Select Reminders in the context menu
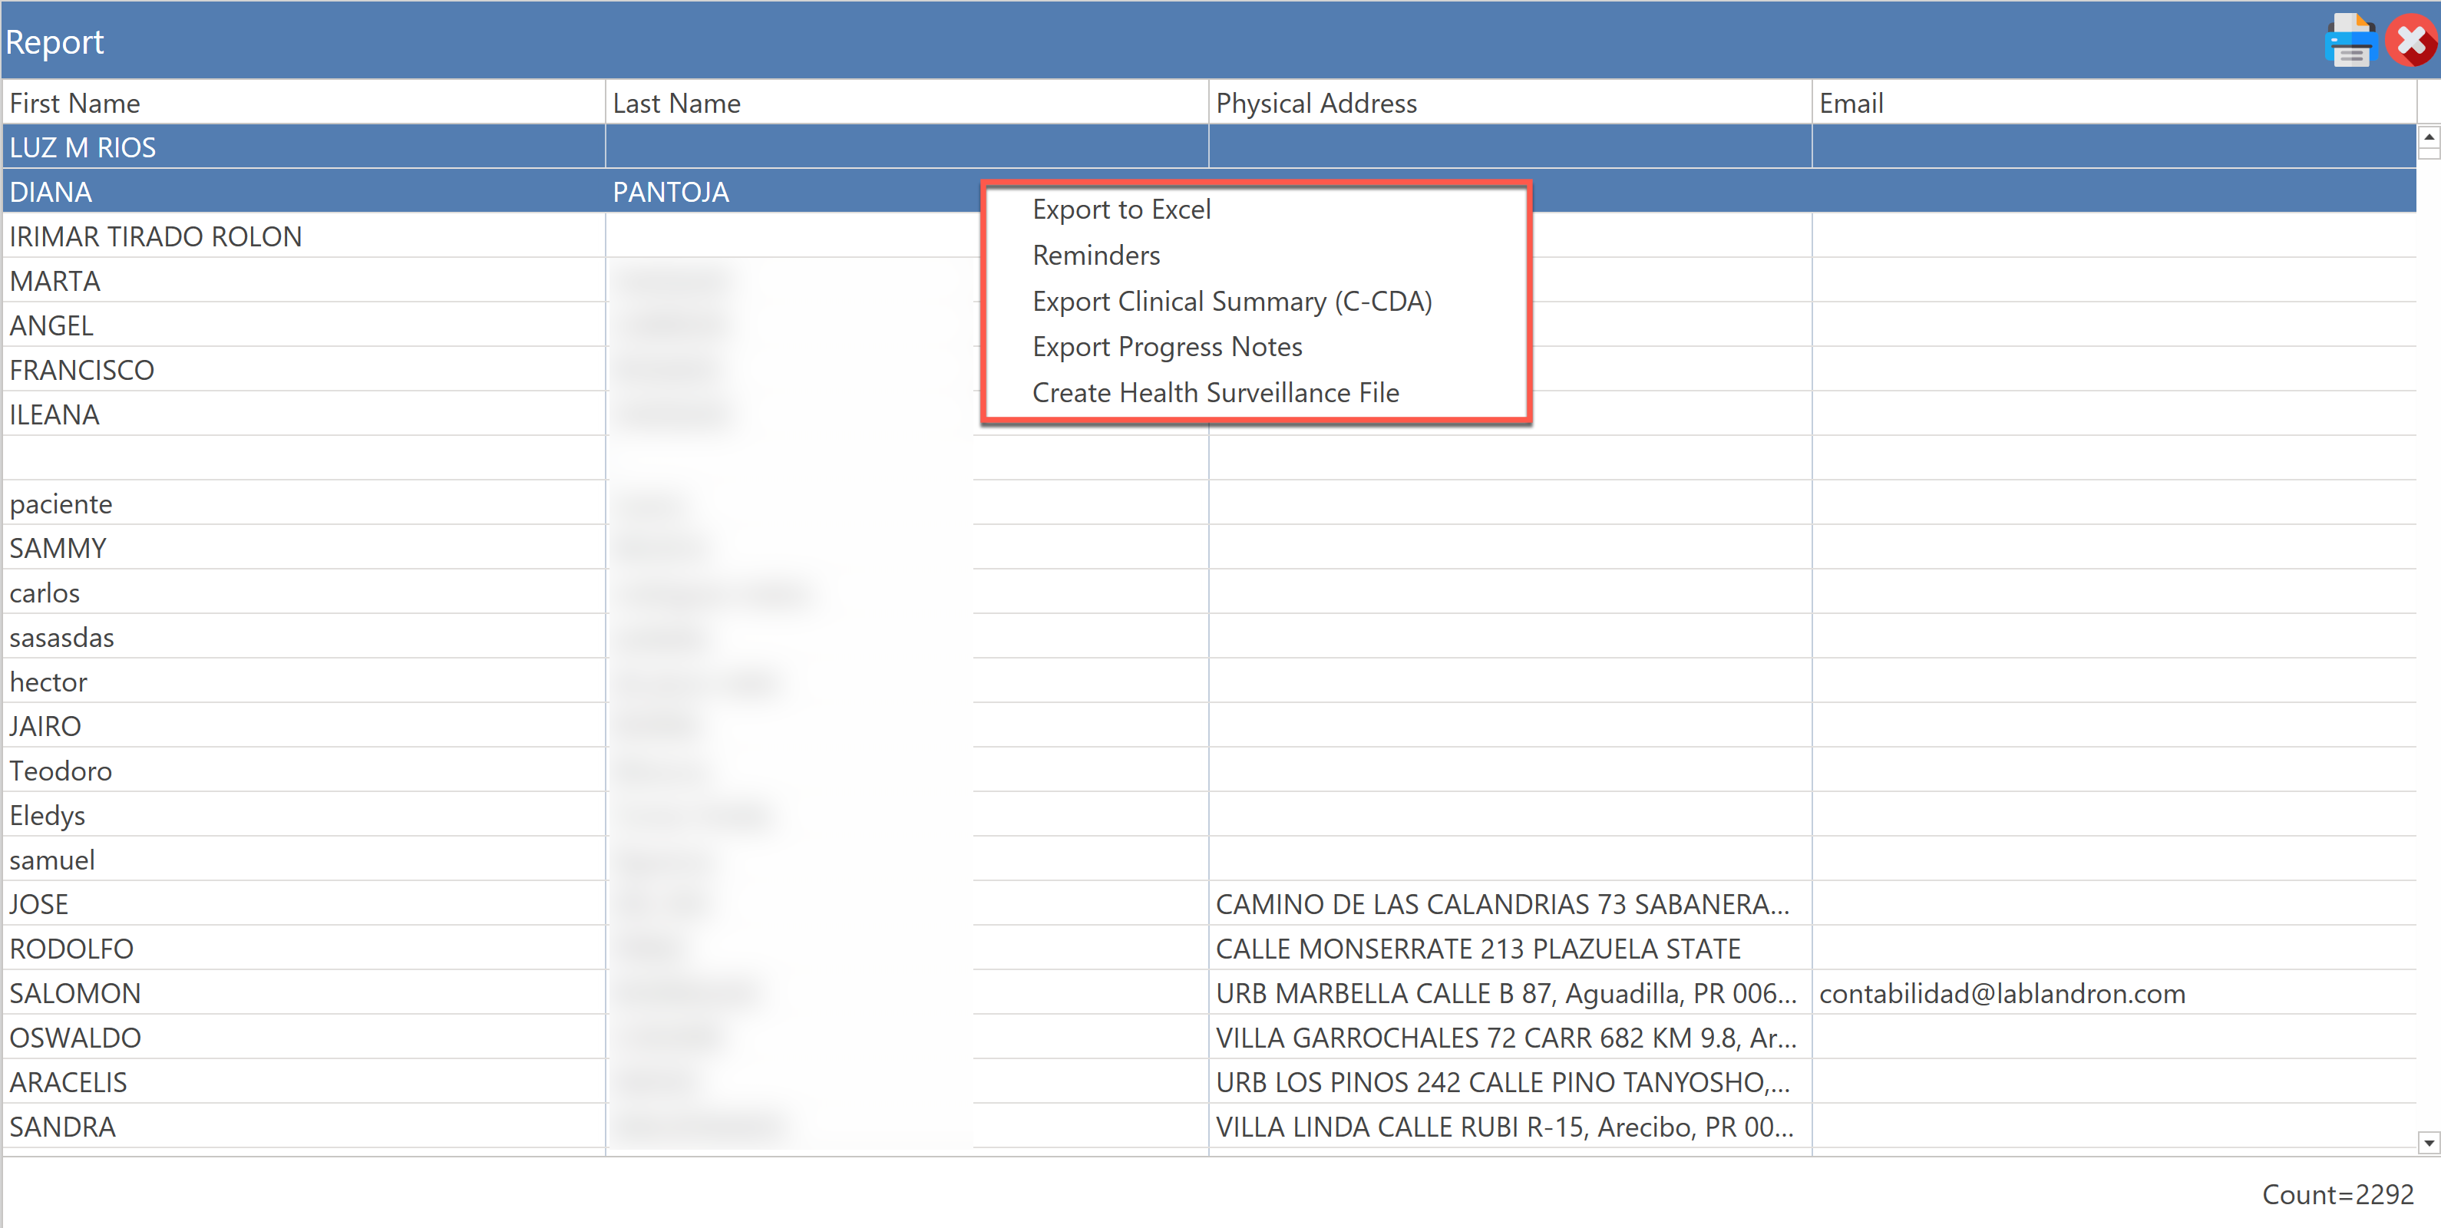Screen dimensions: 2441x1228 point(1095,255)
